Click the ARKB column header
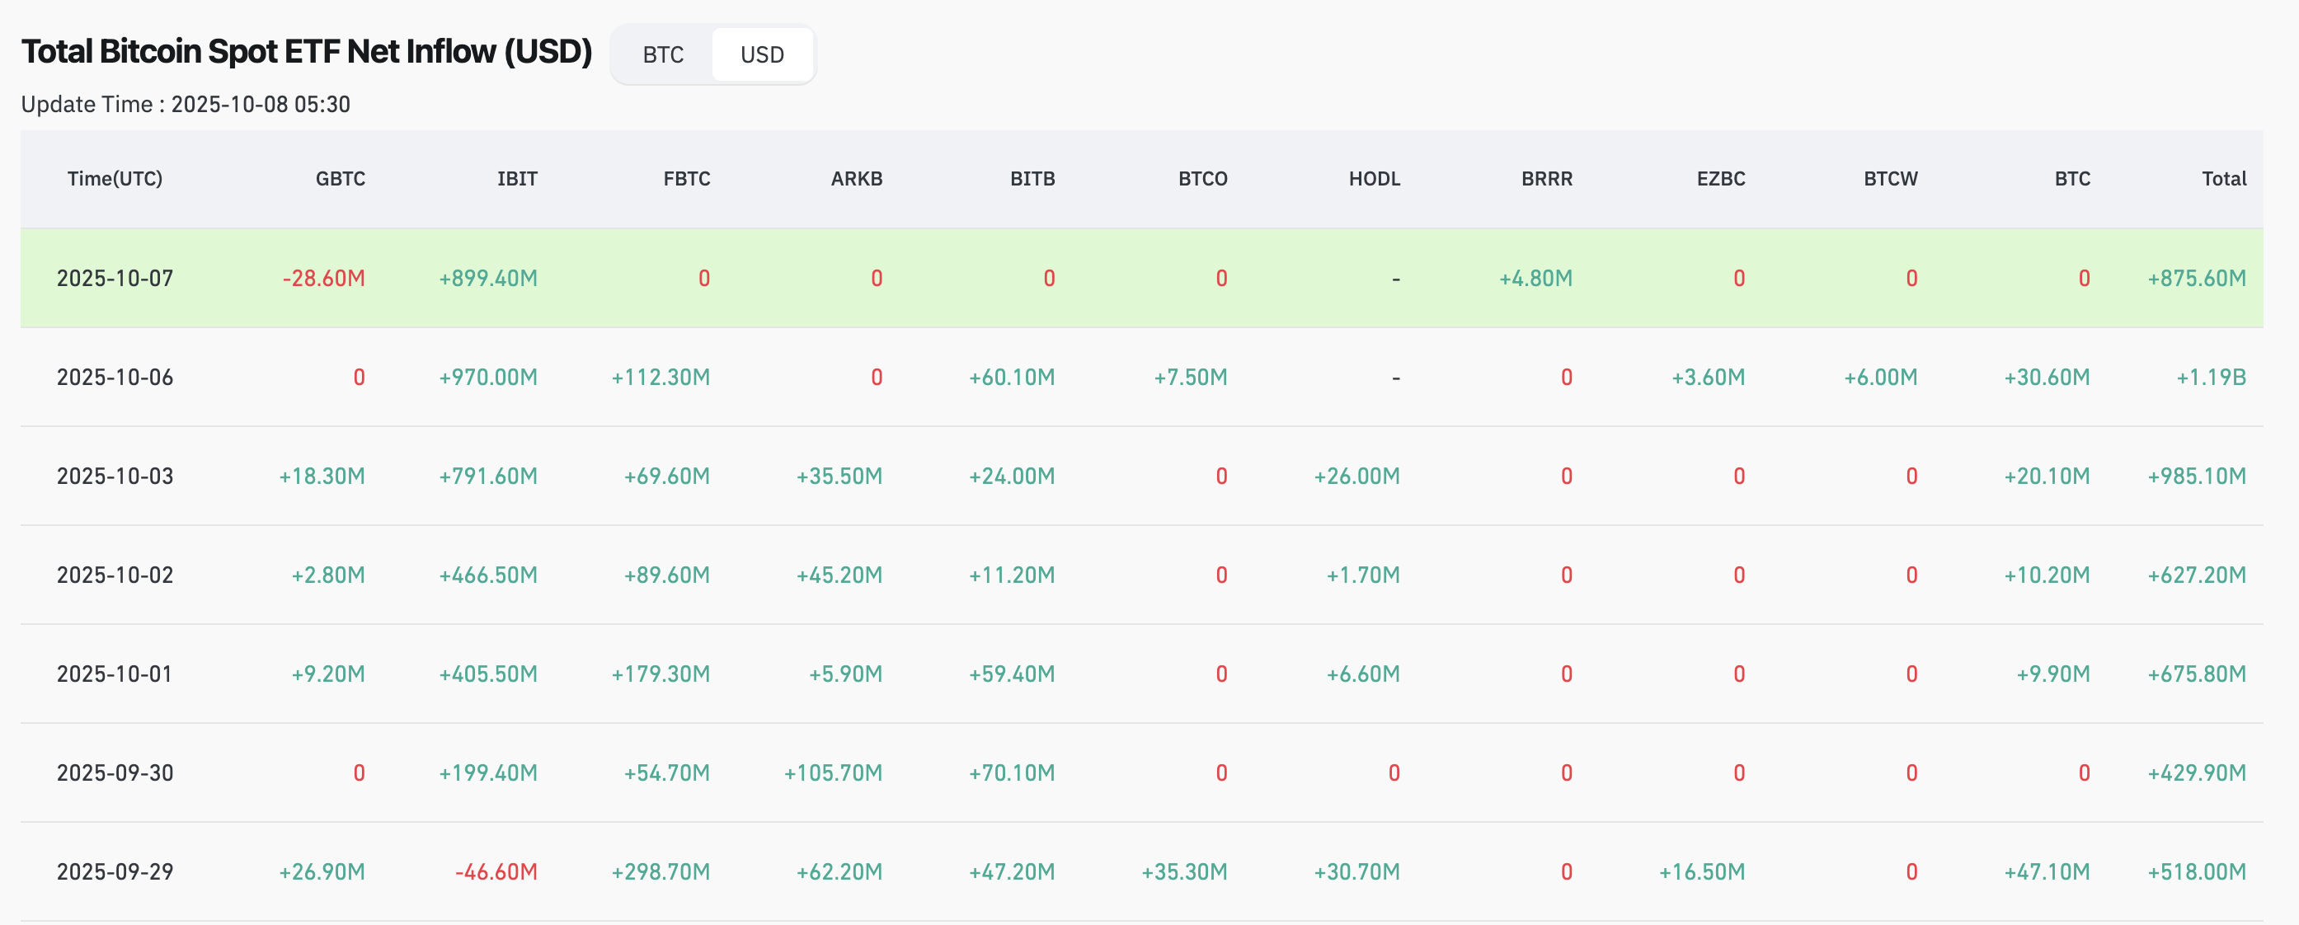The image size is (2299, 925). point(856,178)
